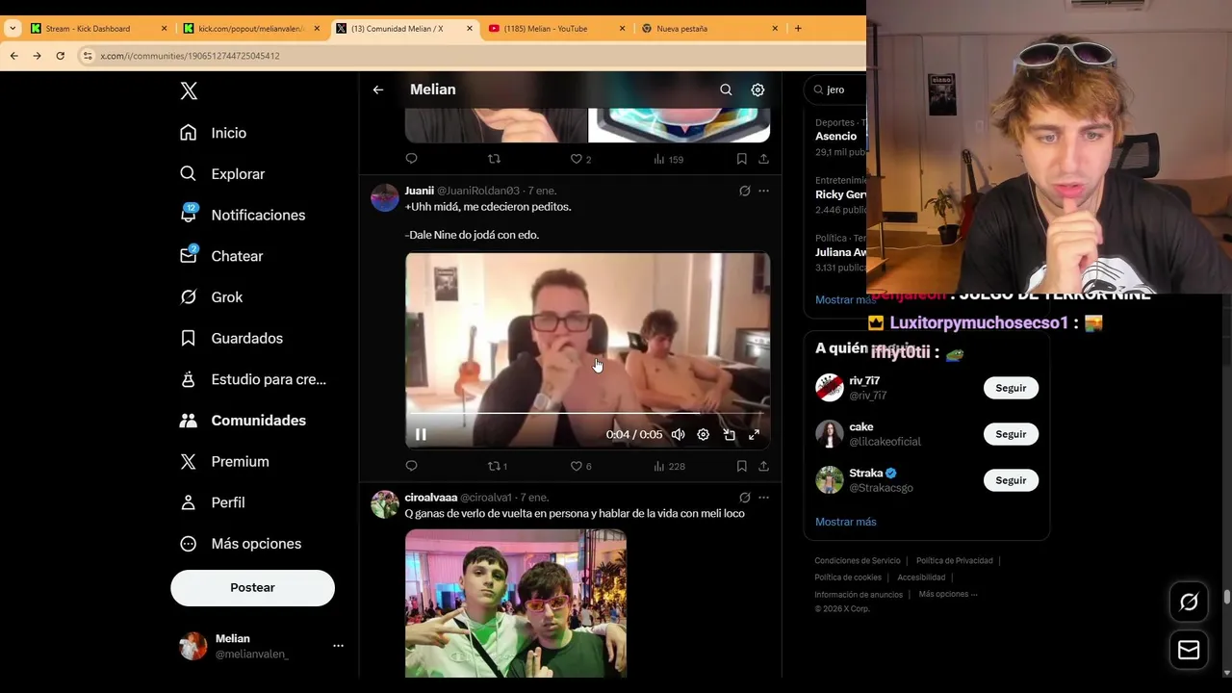The height and width of the screenshot is (693, 1232).
Task: Bookmark Juanii's post
Action: click(741, 466)
